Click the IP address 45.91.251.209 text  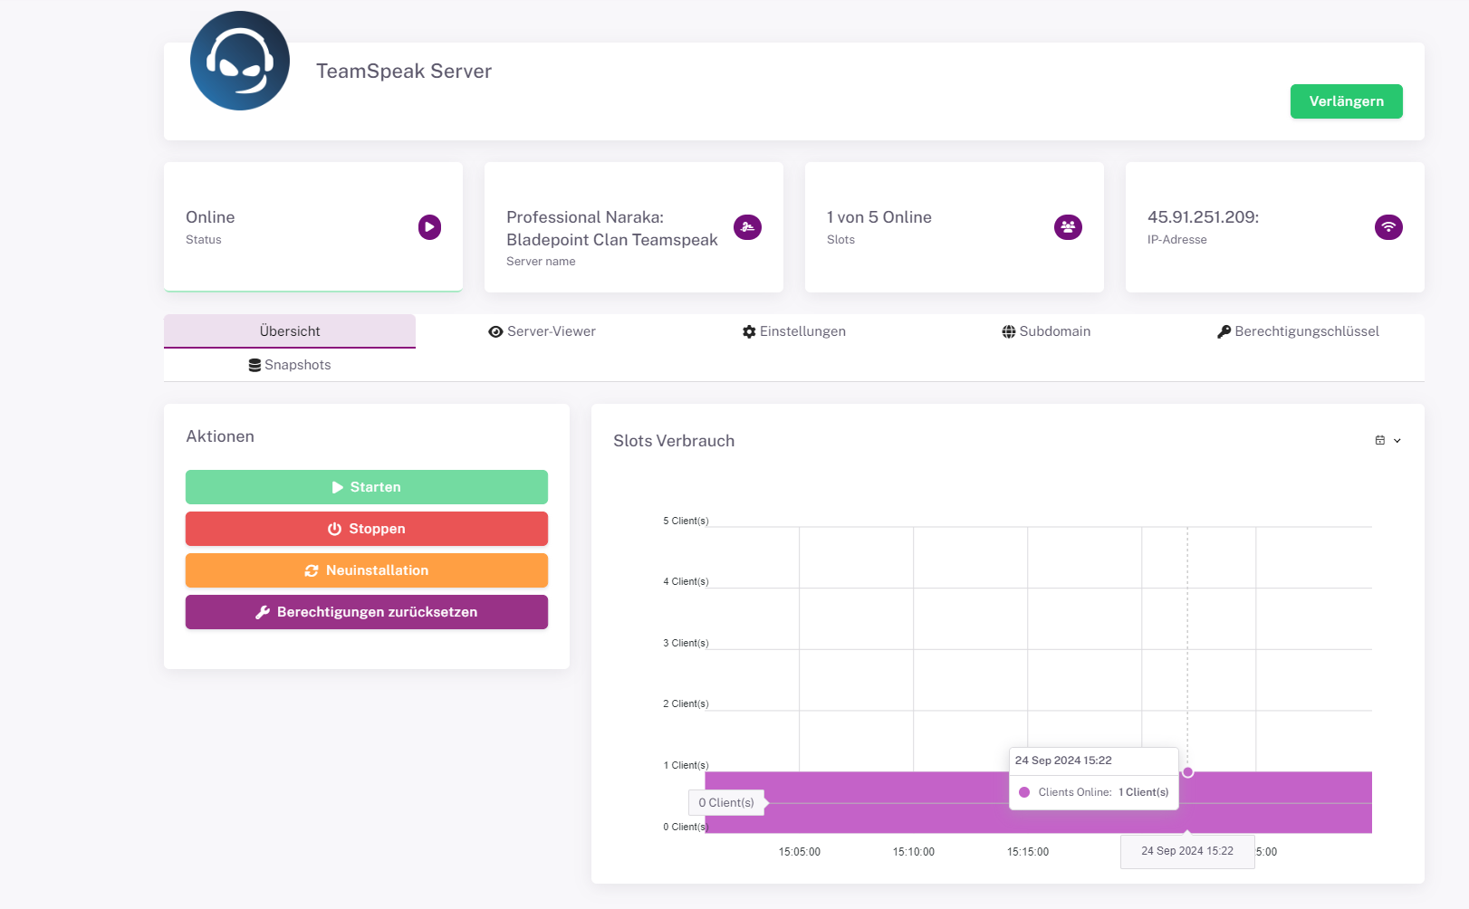(x=1203, y=217)
